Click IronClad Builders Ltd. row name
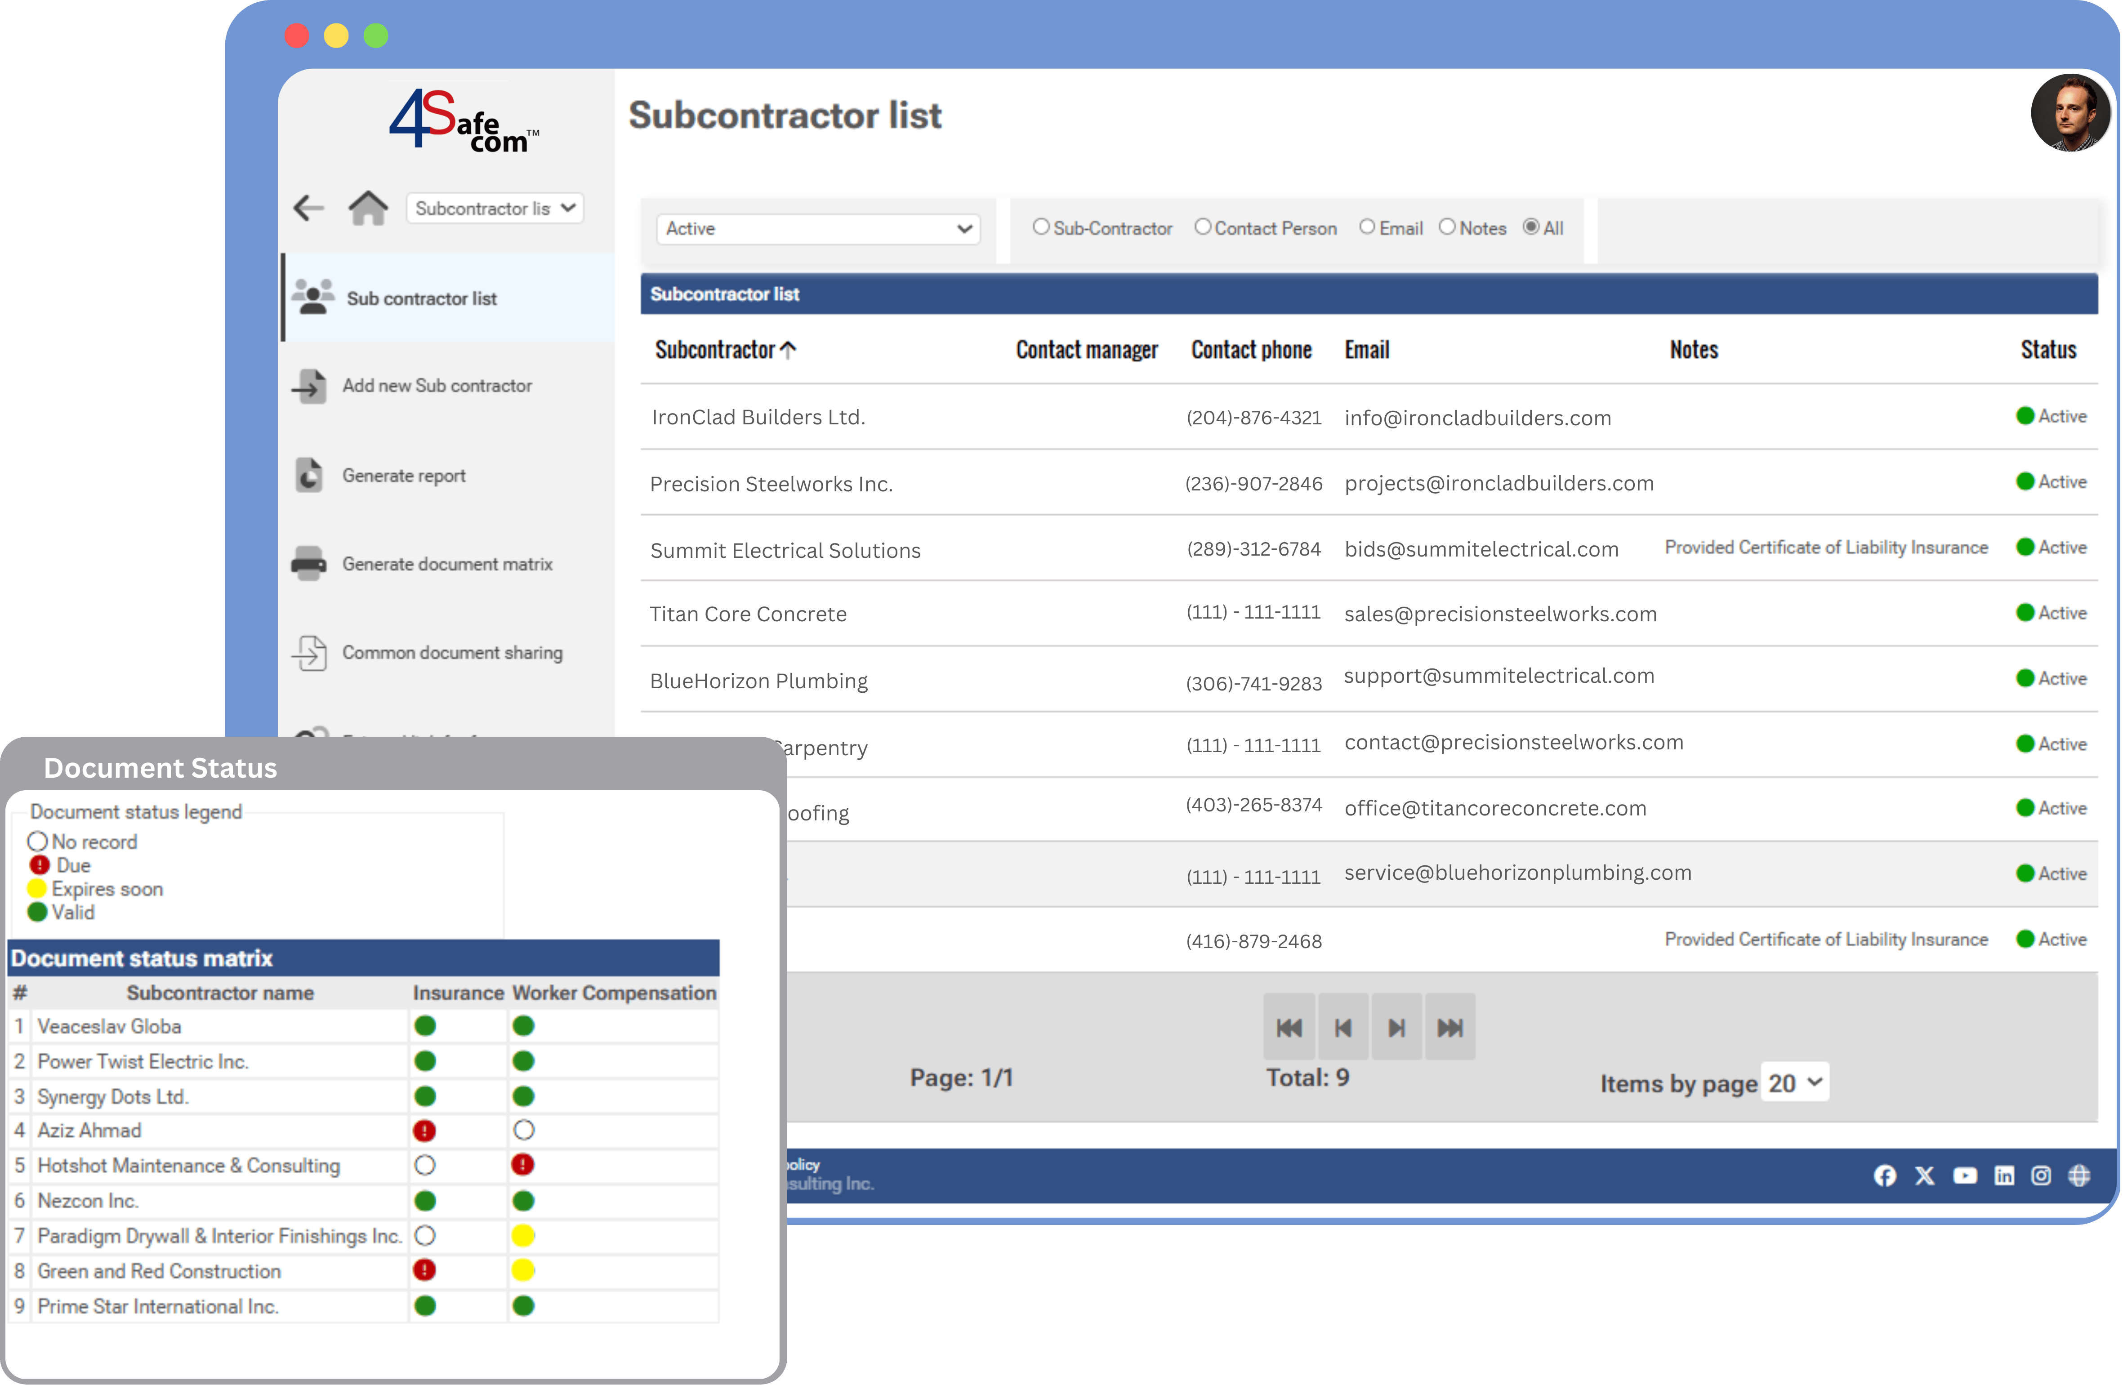2123x1385 pixels. click(758, 417)
